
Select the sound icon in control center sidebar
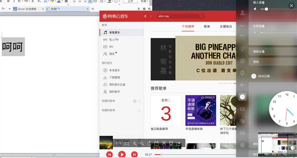pos(242,85)
